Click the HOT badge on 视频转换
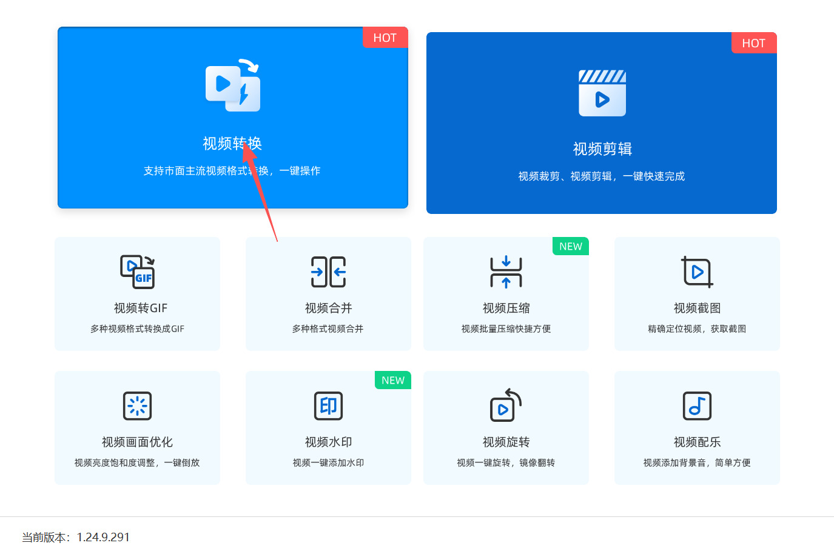Screen dimensions: 834x557 385,38
